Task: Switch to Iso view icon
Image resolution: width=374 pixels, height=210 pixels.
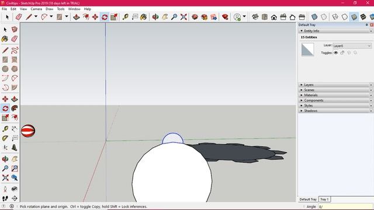Action: pyautogui.click(x=255, y=17)
